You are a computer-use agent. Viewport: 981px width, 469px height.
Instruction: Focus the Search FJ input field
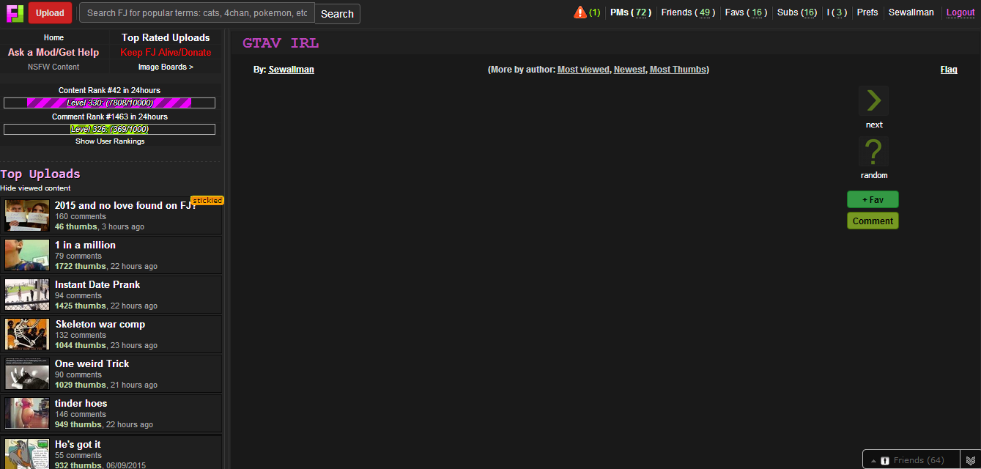197,13
